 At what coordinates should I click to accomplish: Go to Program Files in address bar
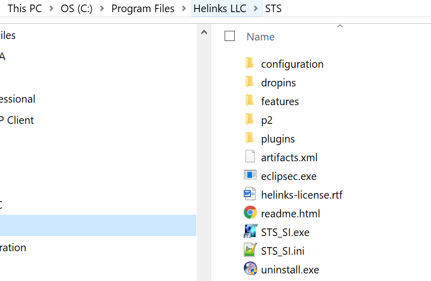[x=143, y=9]
